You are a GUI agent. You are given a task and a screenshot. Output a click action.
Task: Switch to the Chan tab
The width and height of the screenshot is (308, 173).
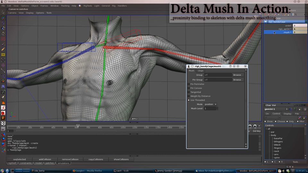(201, 71)
